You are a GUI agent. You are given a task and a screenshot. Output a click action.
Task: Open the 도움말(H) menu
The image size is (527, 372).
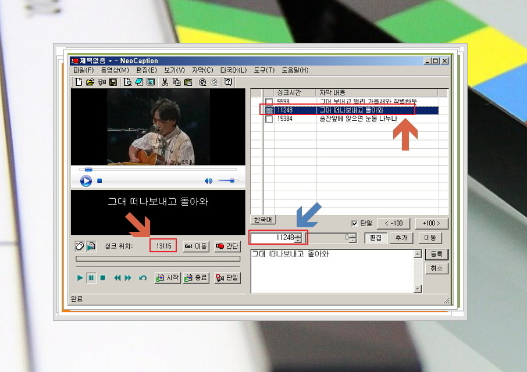[x=295, y=70]
